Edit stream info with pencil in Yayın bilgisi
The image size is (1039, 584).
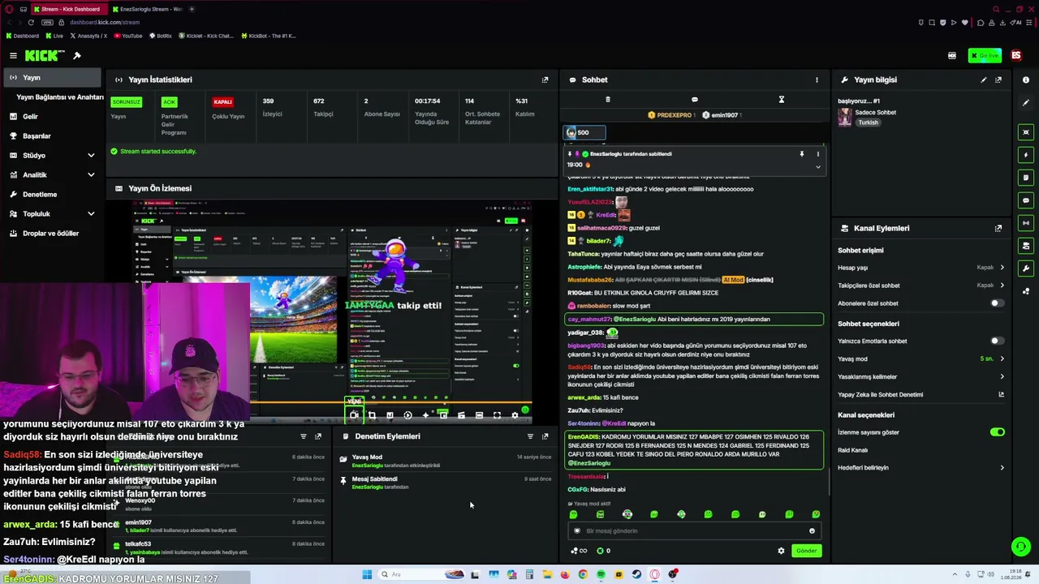coord(983,79)
